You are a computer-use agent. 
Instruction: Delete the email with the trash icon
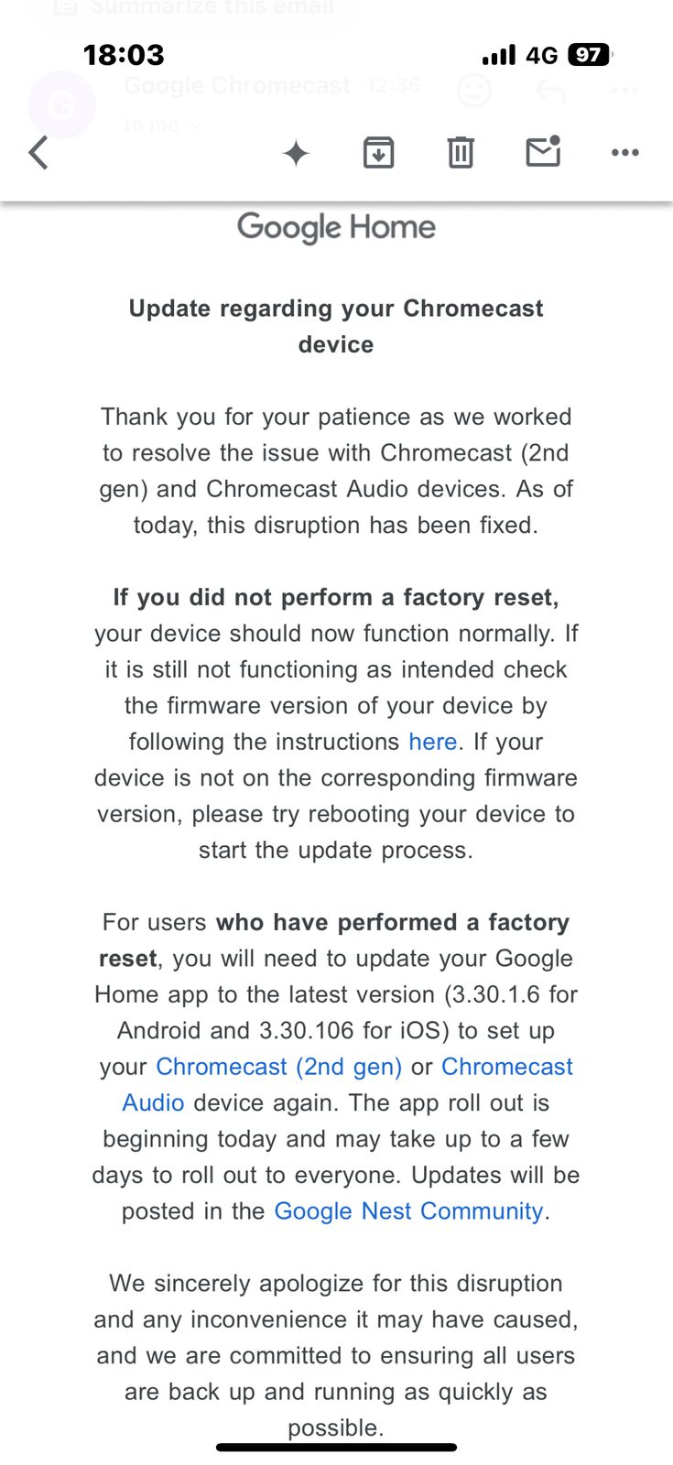point(461,153)
